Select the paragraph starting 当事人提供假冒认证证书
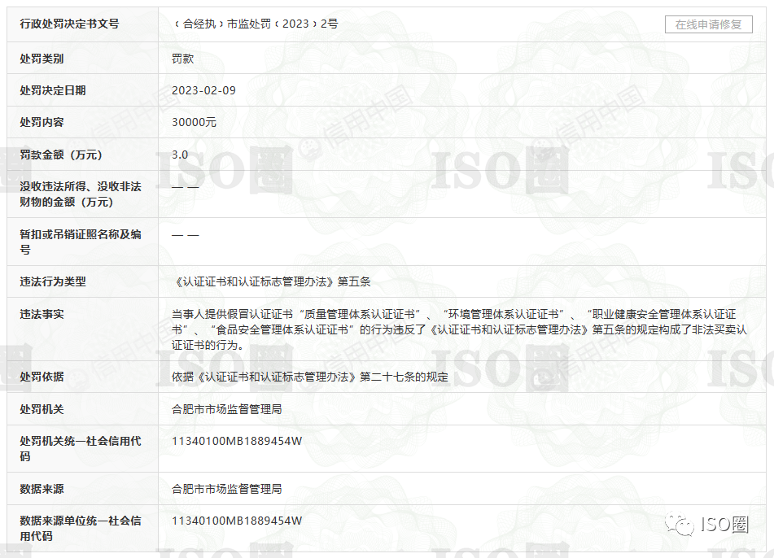 point(460,329)
